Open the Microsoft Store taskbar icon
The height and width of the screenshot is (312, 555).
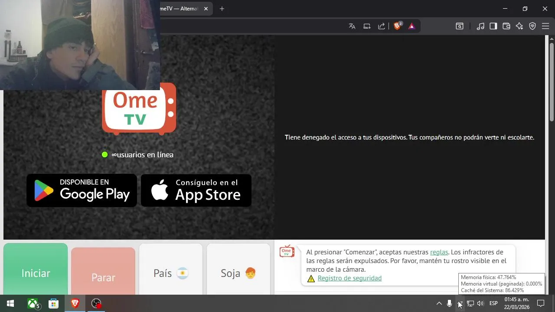point(53,303)
